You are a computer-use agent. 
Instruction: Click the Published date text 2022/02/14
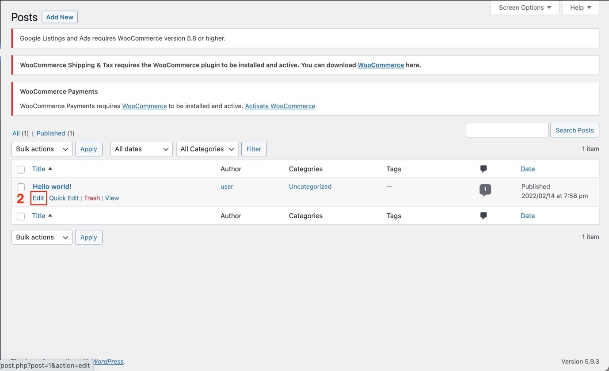click(x=555, y=196)
